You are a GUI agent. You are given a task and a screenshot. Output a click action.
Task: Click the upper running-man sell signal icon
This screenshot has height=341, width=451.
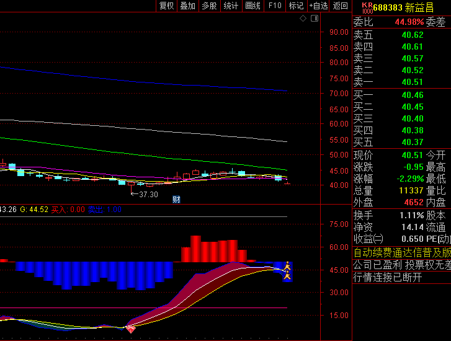tap(287, 266)
